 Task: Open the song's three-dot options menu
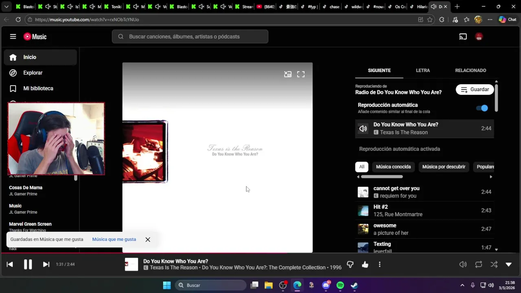pyautogui.click(x=379, y=265)
